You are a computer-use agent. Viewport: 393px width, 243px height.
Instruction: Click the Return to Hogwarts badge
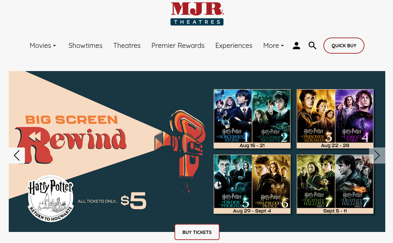51,198
